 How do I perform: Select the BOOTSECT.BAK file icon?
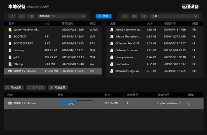click(x=10, y=43)
